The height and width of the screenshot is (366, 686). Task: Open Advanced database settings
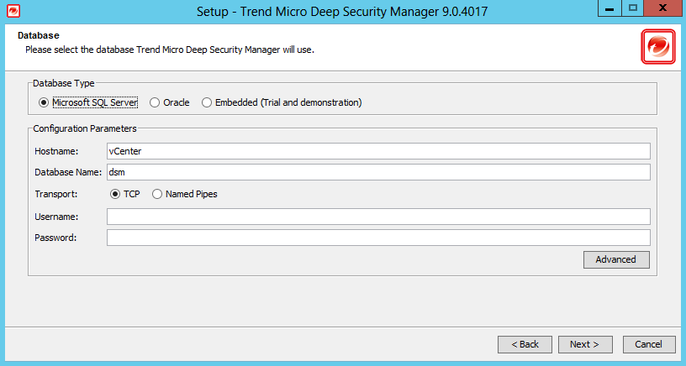(x=616, y=259)
